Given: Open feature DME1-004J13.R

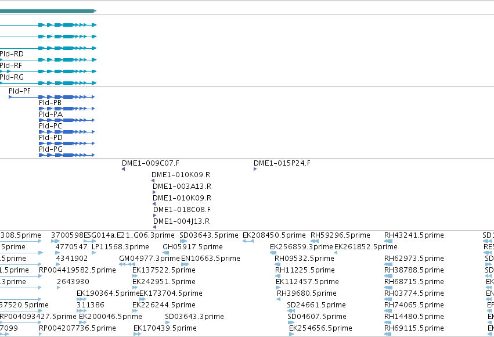Looking at the screenshot, I should (182, 221).
